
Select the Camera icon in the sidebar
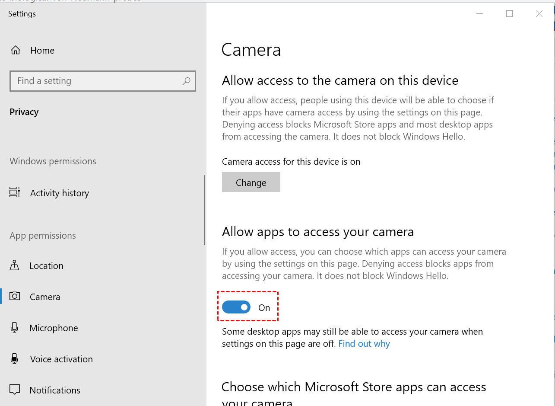pyautogui.click(x=15, y=296)
